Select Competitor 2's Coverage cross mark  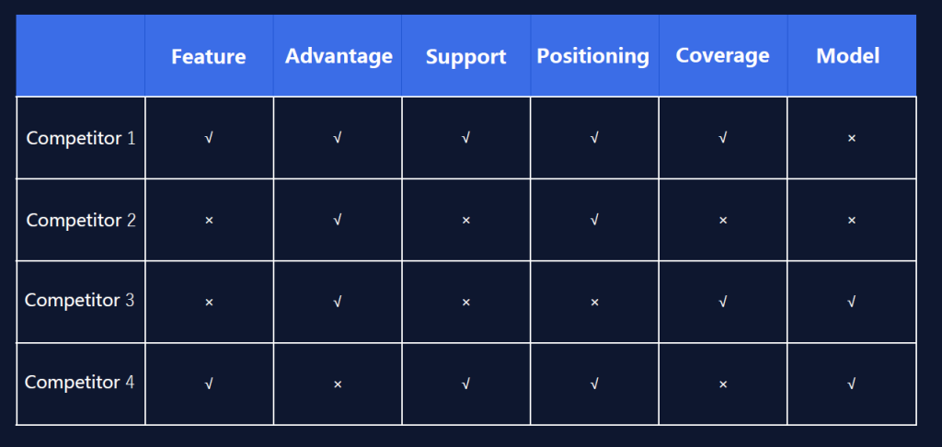(723, 221)
